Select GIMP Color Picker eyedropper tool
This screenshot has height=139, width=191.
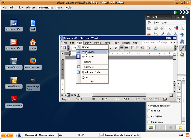click(x=162, y=34)
